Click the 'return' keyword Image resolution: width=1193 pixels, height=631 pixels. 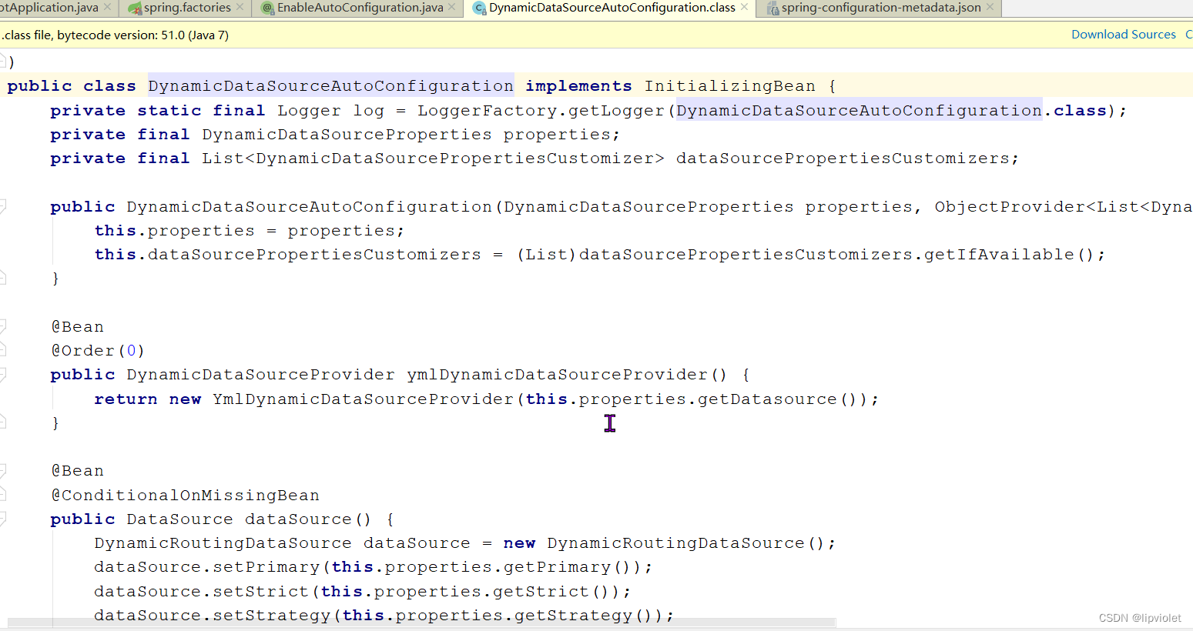tap(126, 399)
